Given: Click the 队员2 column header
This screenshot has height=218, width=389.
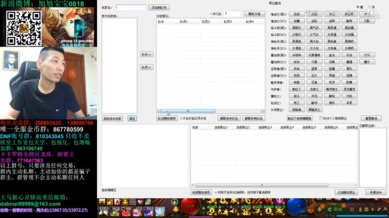Looking at the screenshot, I should (x=206, y=22).
